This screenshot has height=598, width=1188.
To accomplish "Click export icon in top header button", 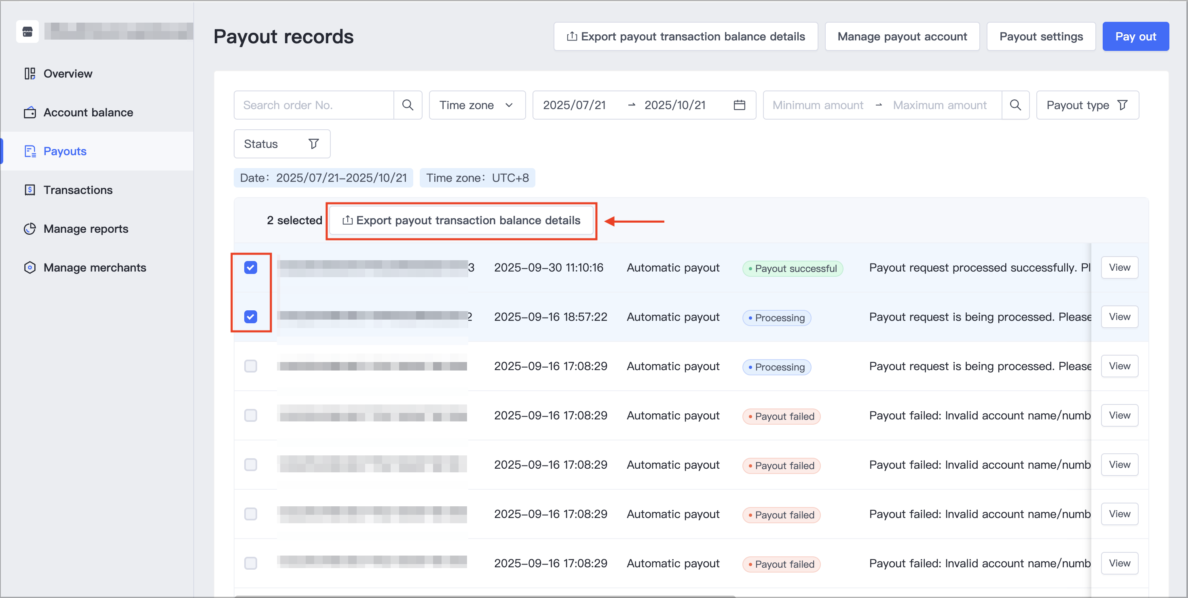I will click(x=572, y=36).
